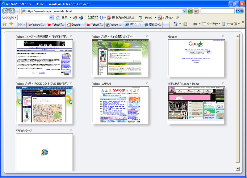The height and width of the screenshot is (178, 247).
Task: Open the Google toolbar logo menu
Action: pos(9,17)
